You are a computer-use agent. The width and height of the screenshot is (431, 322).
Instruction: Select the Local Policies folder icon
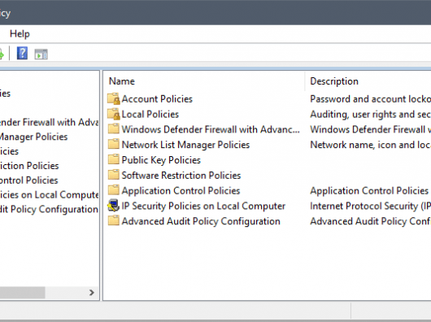pyautogui.click(x=114, y=115)
